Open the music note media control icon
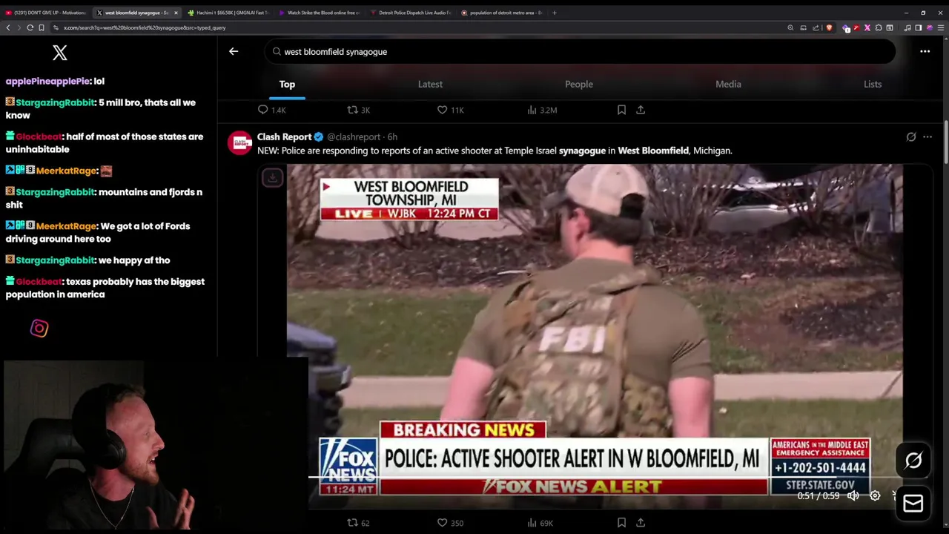The image size is (949, 534). 907,27
